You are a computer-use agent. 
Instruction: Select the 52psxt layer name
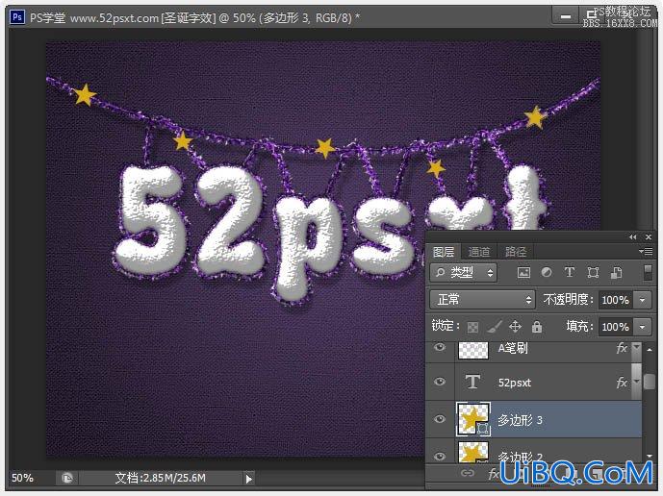tap(514, 383)
